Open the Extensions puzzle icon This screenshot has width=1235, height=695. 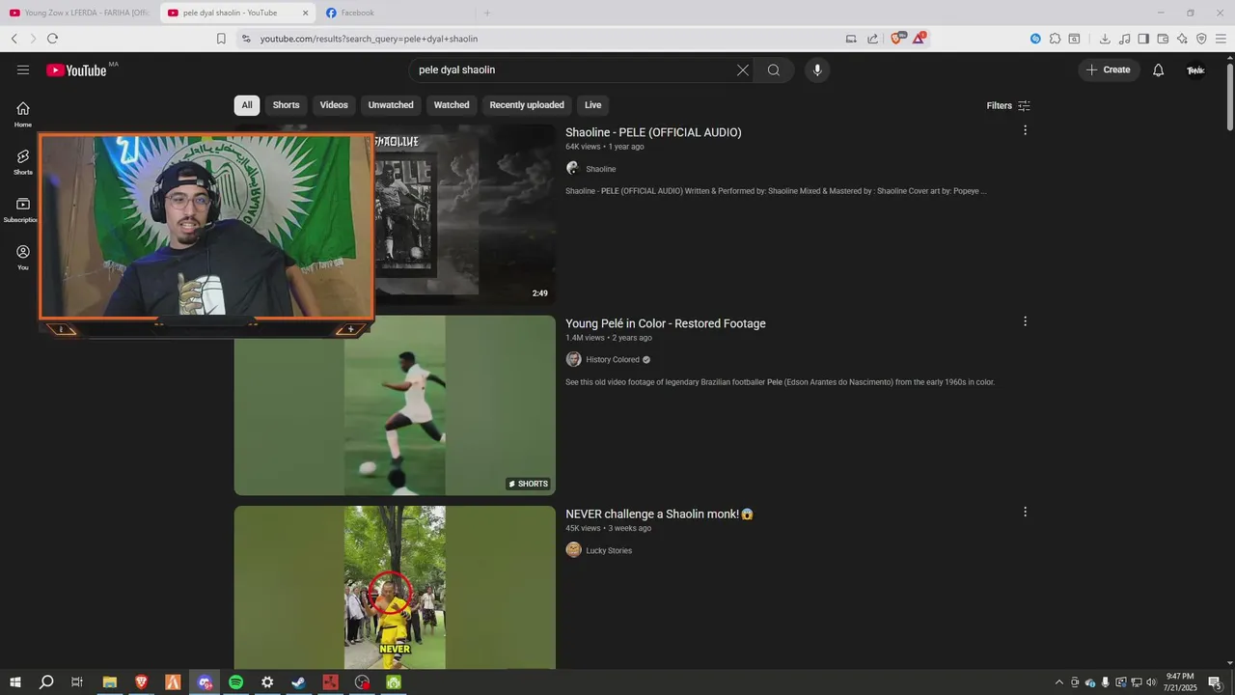click(x=1055, y=39)
